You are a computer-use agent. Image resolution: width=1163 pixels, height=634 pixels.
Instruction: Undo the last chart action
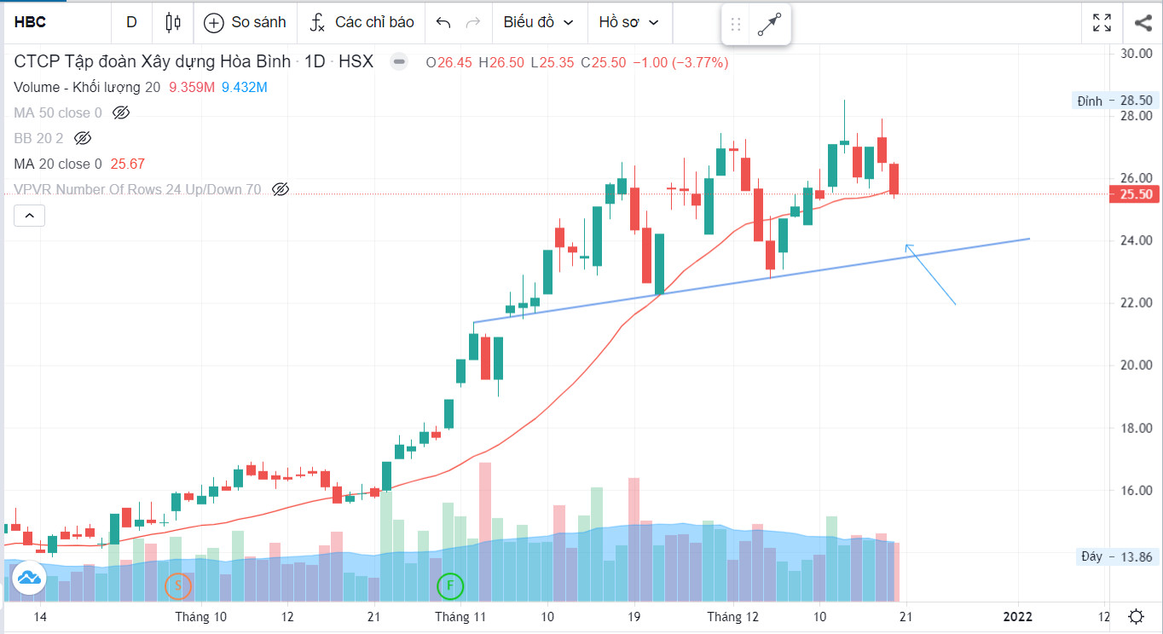(443, 22)
